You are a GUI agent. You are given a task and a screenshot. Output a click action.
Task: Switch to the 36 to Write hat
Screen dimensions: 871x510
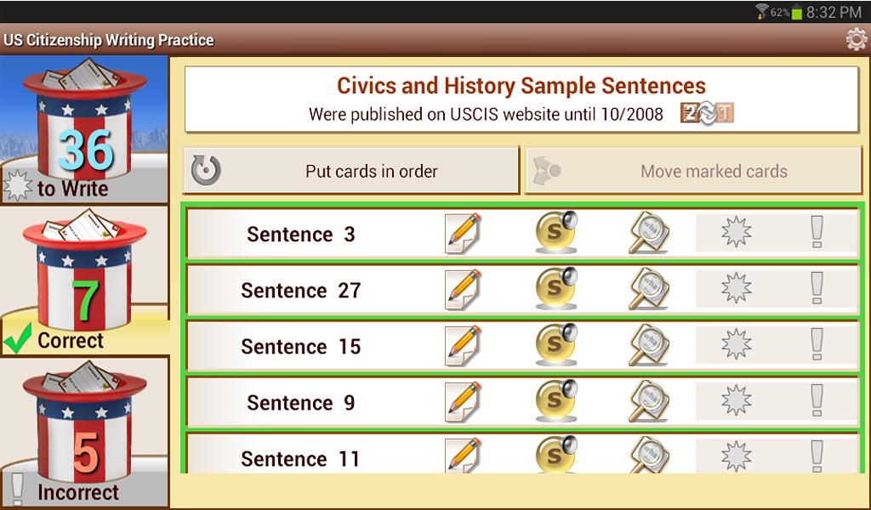coord(84,130)
